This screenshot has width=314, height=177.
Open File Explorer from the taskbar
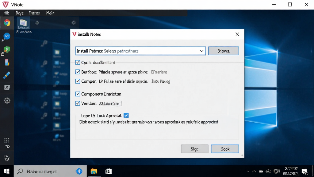(x=94, y=171)
